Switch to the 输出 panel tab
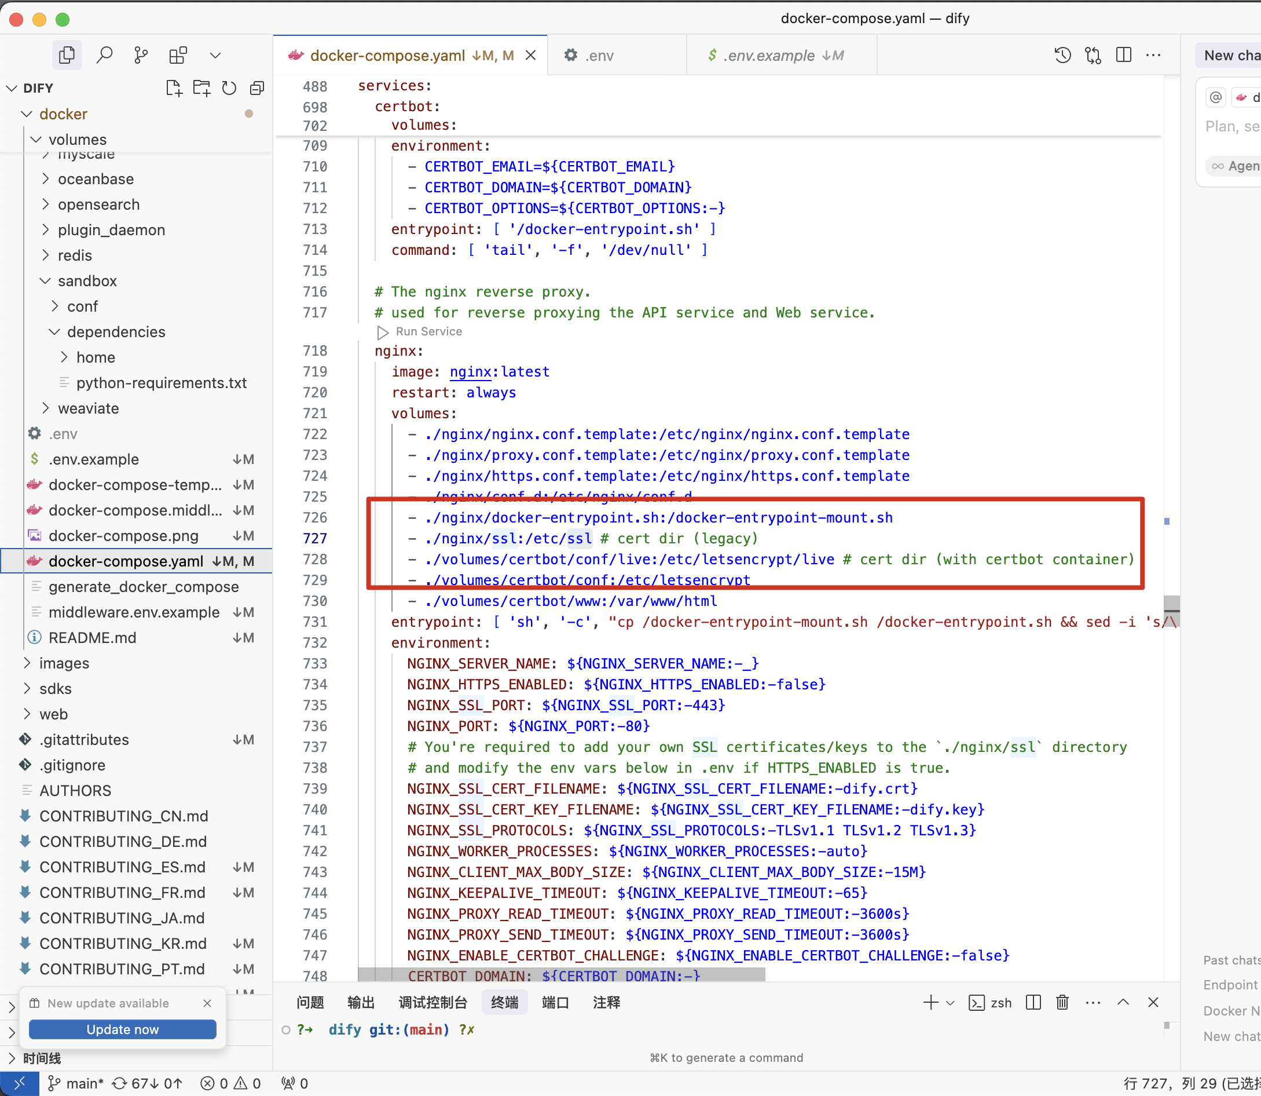Viewport: 1261px width, 1096px height. [x=361, y=1002]
